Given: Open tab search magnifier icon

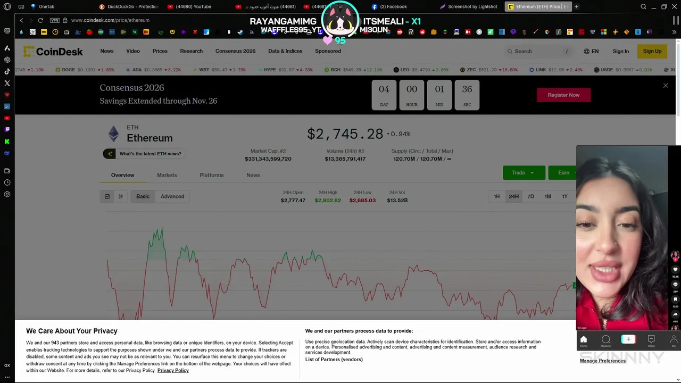Looking at the screenshot, I should 643,6.
